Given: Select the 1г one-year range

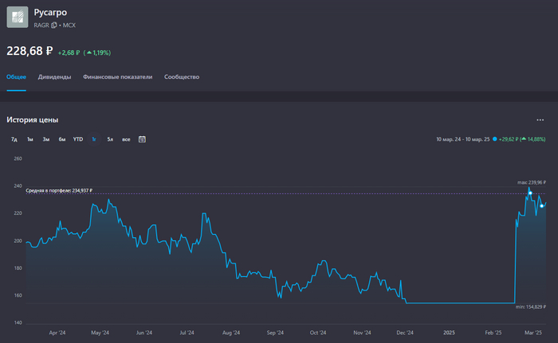Looking at the screenshot, I should (x=94, y=139).
